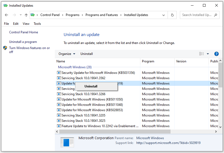224x153 pixels.
Task: Open the Tools menu
Action: tap(37, 24)
